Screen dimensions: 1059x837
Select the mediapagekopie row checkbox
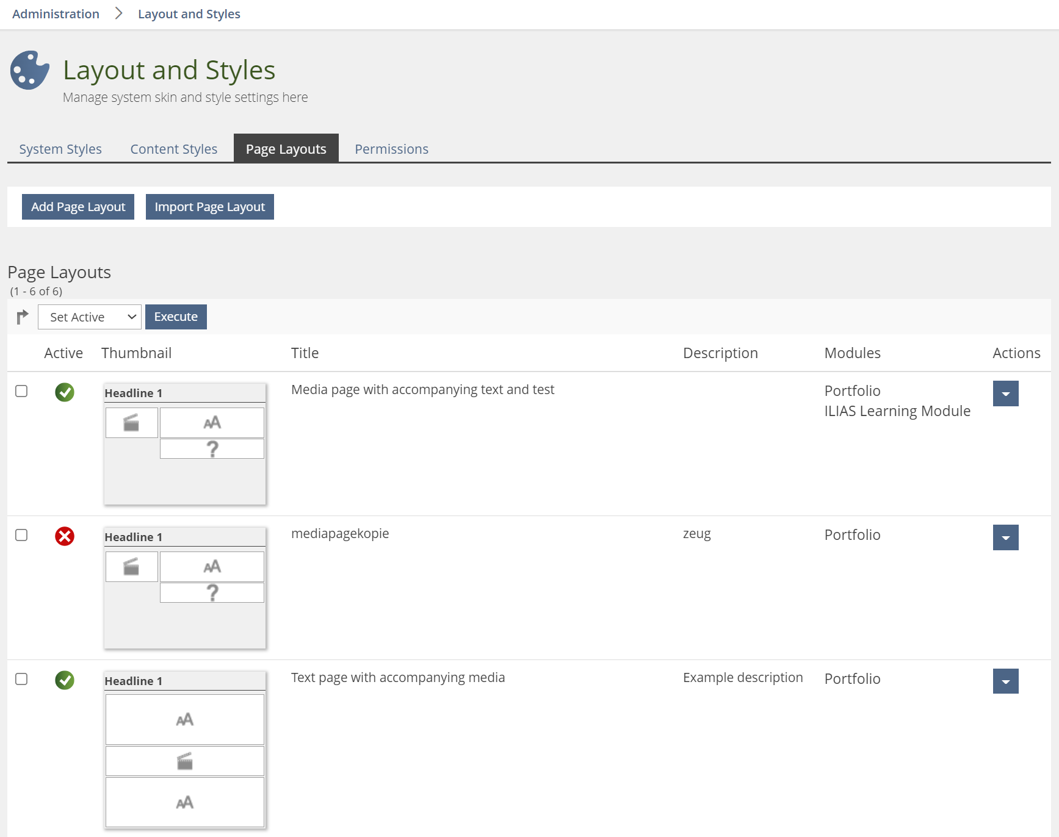click(21, 535)
